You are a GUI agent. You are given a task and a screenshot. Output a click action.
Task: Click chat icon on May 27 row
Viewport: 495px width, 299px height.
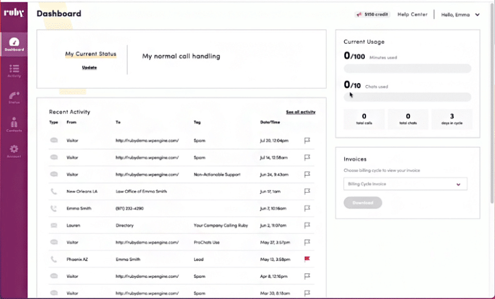tap(54, 242)
